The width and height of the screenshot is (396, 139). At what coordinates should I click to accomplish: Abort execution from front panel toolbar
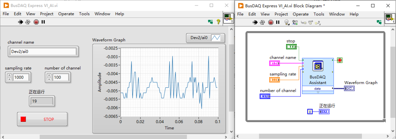point(36,22)
